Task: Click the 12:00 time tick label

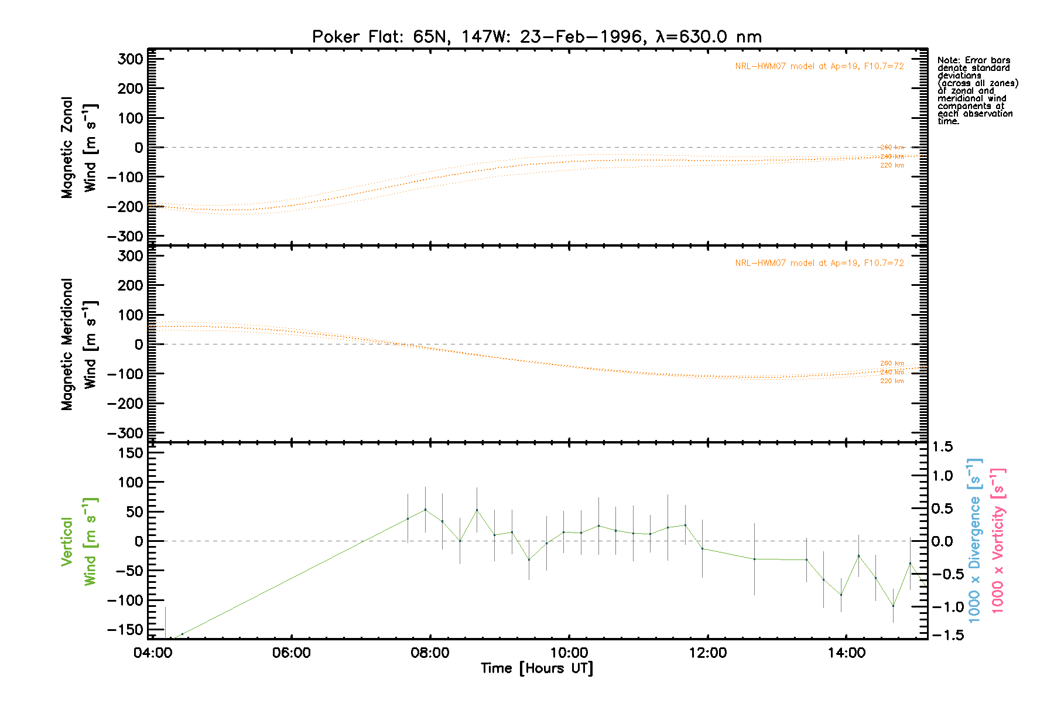Action: (707, 653)
